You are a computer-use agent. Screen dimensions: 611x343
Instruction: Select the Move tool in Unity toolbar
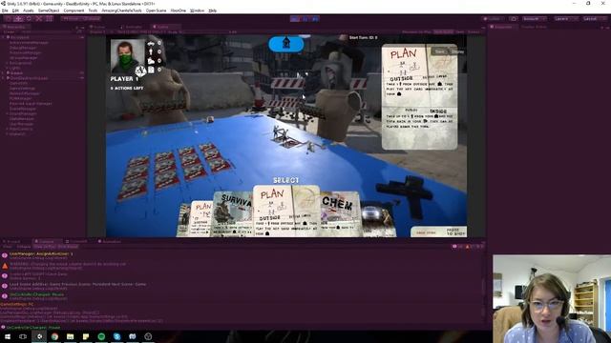tap(18, 18)
